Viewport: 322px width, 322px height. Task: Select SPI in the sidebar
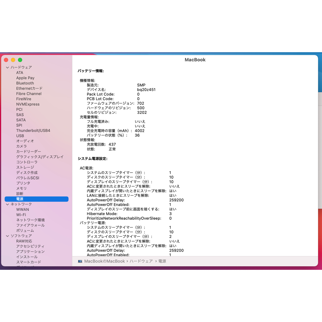click(x=19, y=125)
